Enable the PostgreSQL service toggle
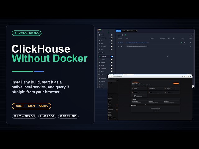The height and width of the screenshot is (149, 199). click(x=112, y=68)
